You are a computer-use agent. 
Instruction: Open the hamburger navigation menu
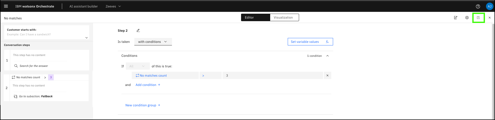click(6, 6)
